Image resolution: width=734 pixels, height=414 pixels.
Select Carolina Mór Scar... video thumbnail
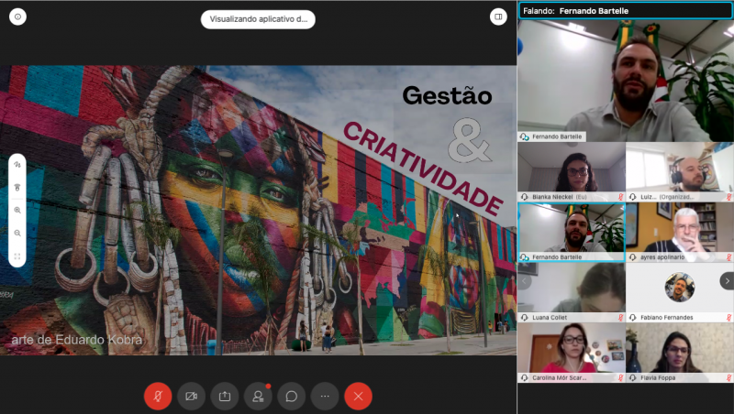572,353
